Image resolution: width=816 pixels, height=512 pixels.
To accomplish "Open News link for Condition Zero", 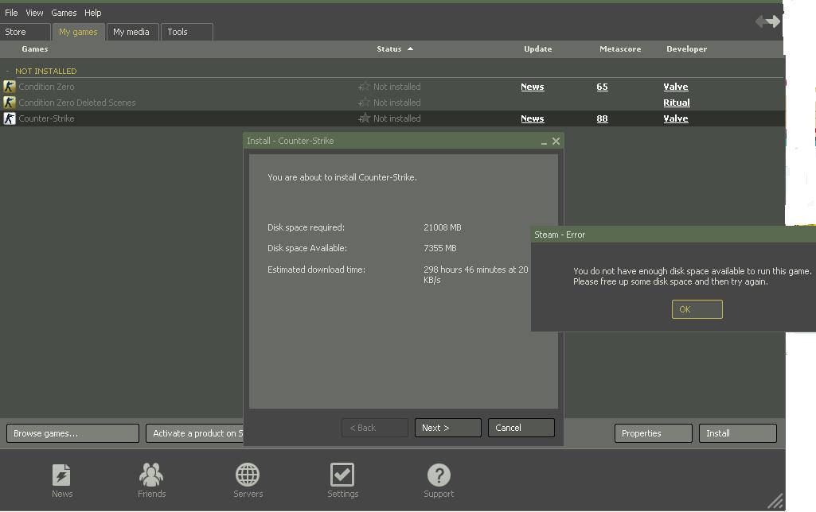I will 532,87.
